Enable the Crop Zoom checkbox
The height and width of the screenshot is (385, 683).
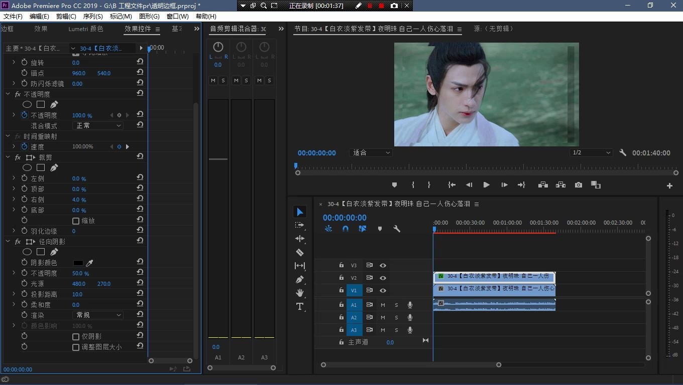[76, 221]
